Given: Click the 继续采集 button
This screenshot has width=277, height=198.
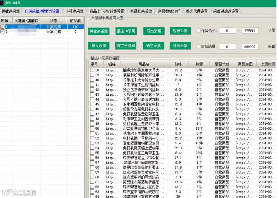Looking at the screenshot, I should tap(180, 46).
